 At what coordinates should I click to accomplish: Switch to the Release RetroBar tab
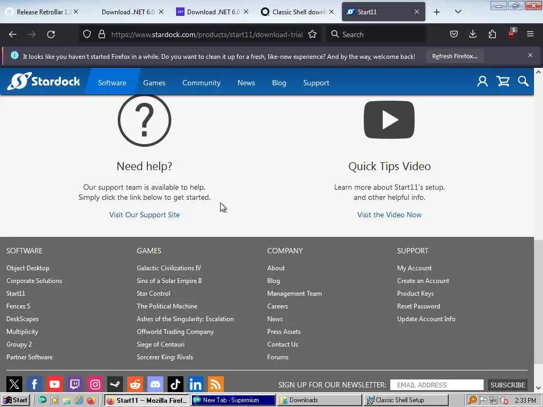point(39,12)
